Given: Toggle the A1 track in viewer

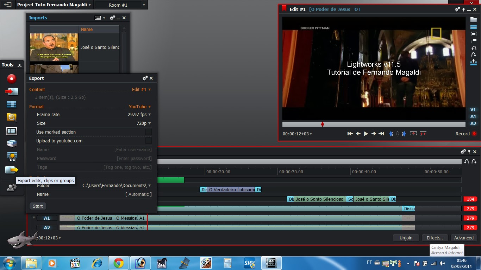Looking at the screenshot, I should [473, 116].
